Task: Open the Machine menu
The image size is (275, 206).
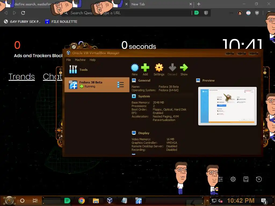Action: pyautogui.click(x=80, y=60)
